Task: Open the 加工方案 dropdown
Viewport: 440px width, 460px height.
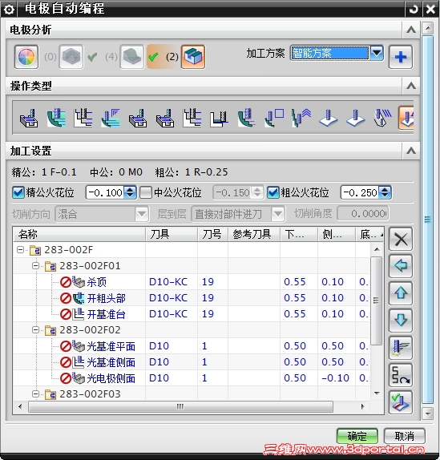Action: [377, 53]
